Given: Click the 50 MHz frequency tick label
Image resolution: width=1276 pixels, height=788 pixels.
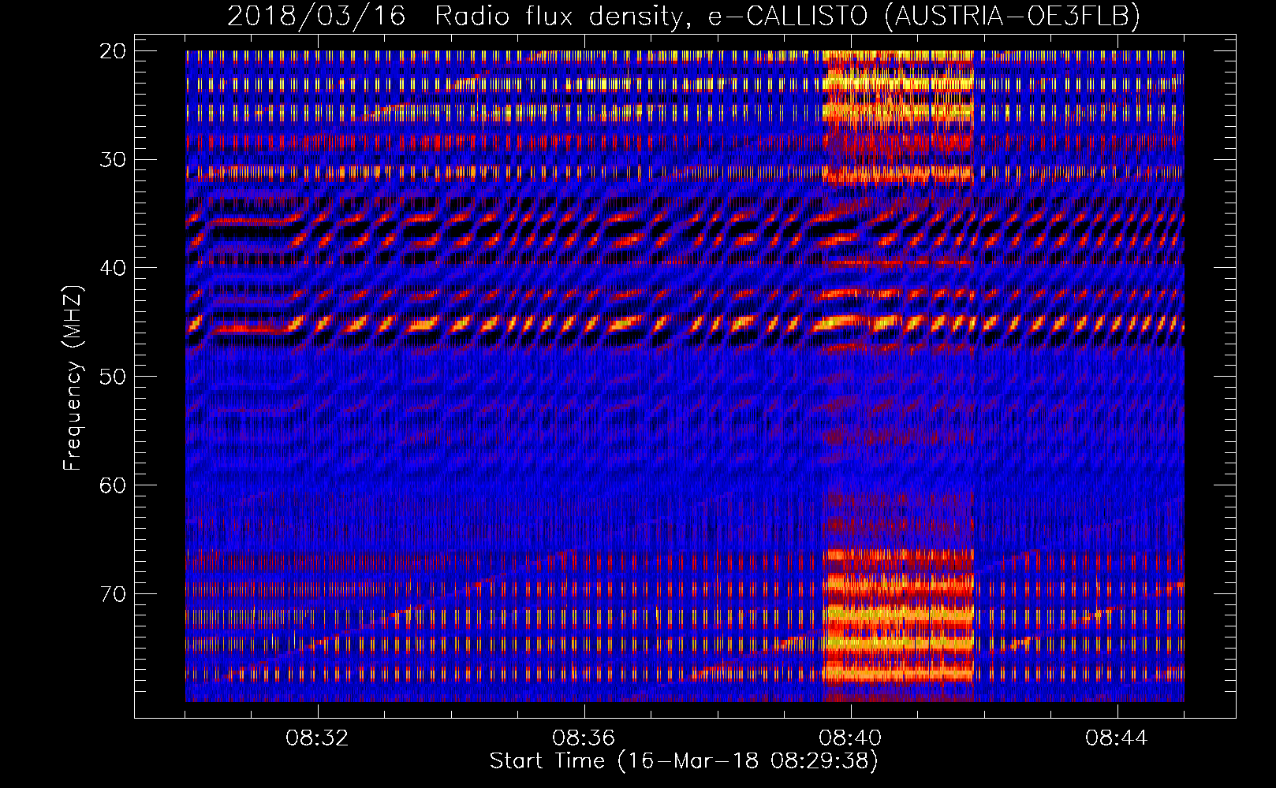Looking at the screenshot, I should click(x=114, y=377).
